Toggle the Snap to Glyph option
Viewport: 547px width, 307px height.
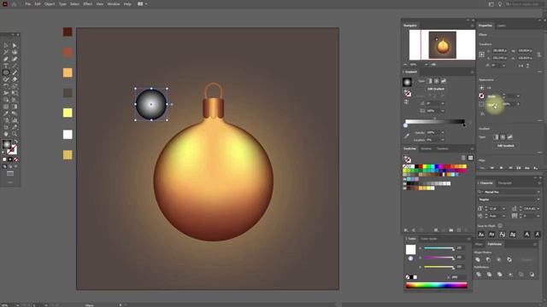(x=500, y=226)
